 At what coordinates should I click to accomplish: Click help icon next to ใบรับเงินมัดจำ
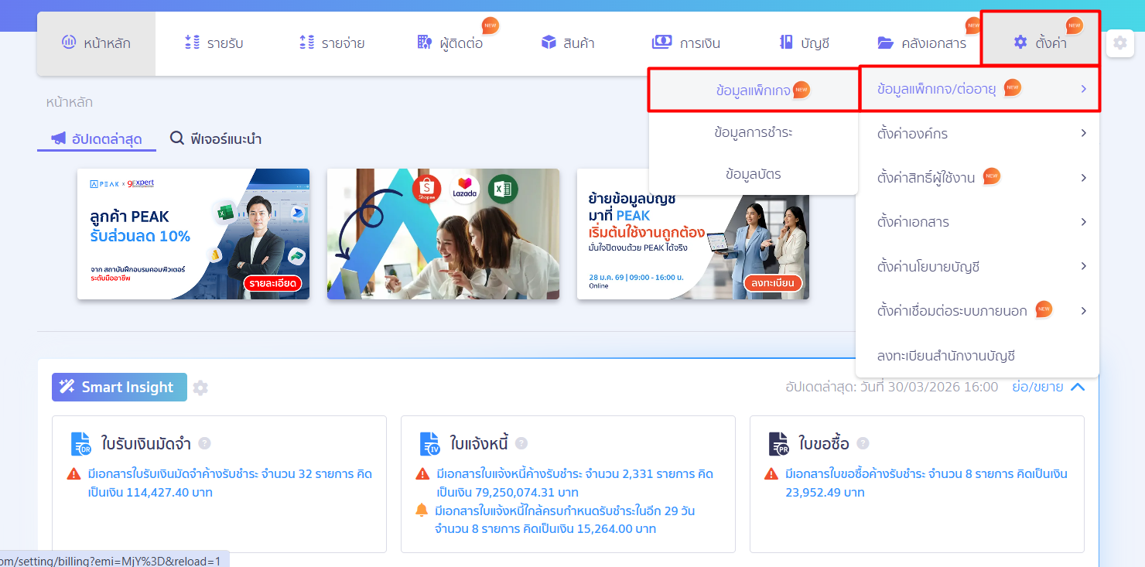(204, 443)
